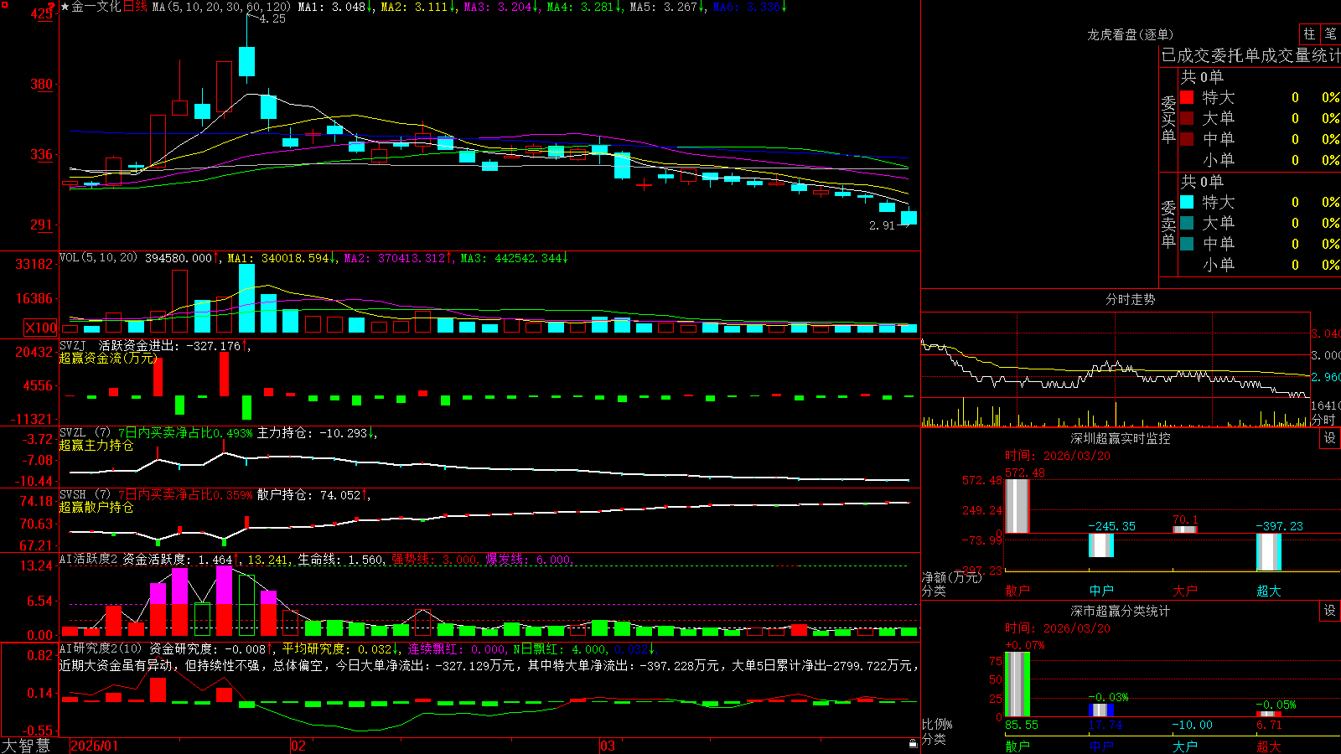
Task: Select the 日线 period label
Action: pos(135,7)
